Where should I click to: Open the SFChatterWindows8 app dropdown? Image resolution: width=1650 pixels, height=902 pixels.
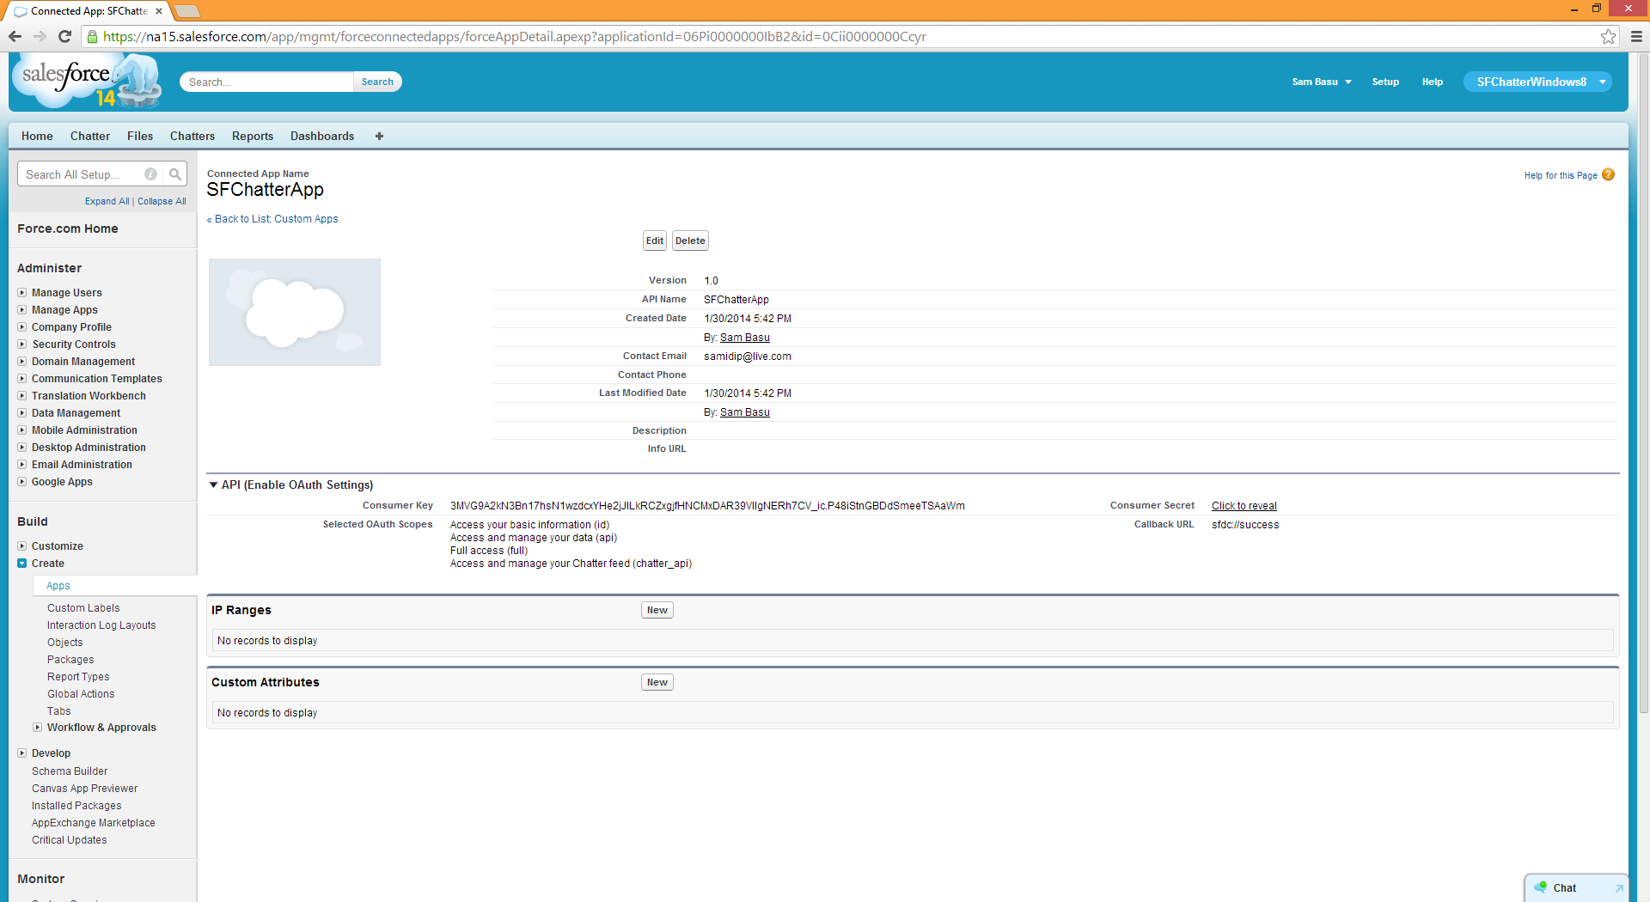pos(1602,82)
